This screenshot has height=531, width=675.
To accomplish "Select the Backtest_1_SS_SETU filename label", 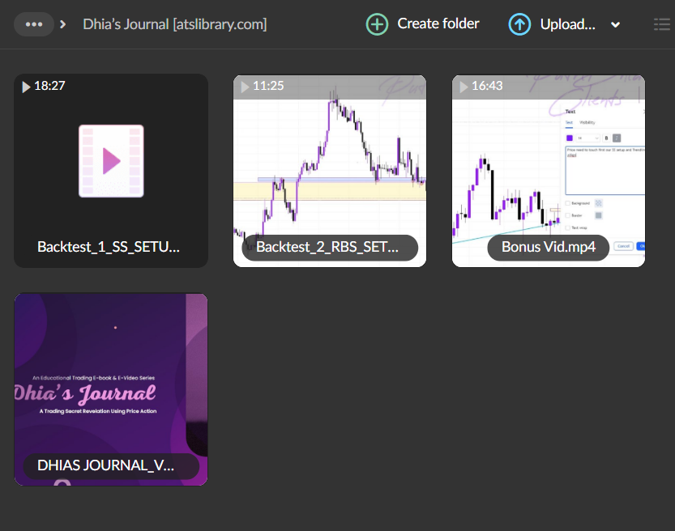I will click(x=111, y=248).
